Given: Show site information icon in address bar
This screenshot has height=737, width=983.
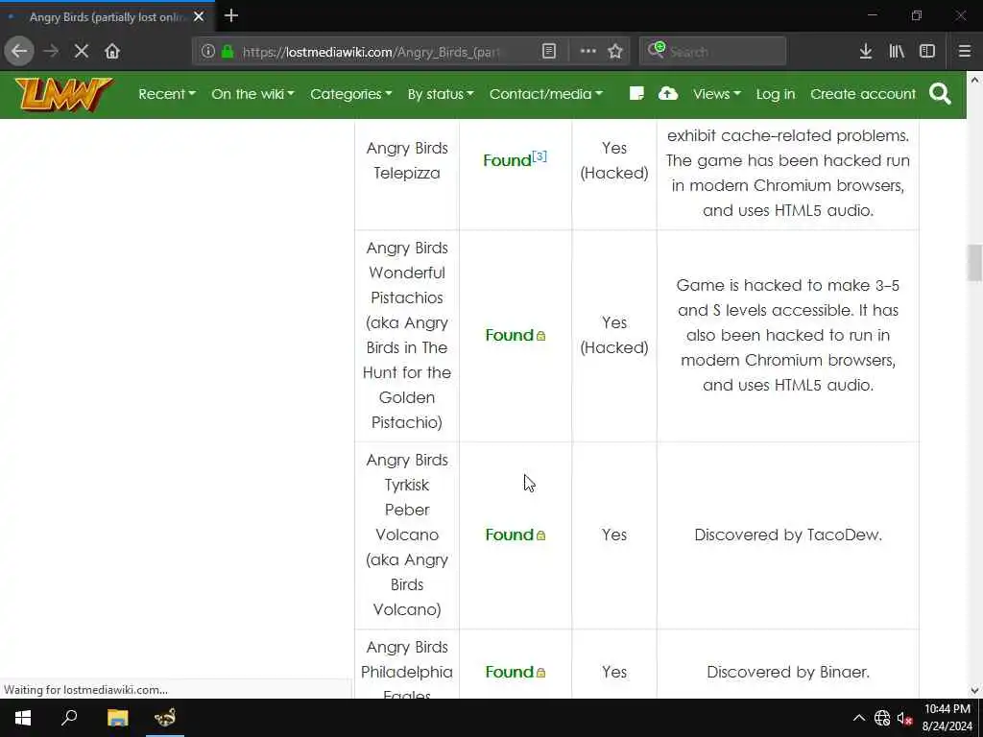Looking at the screenshot, I should pos(208,52).
